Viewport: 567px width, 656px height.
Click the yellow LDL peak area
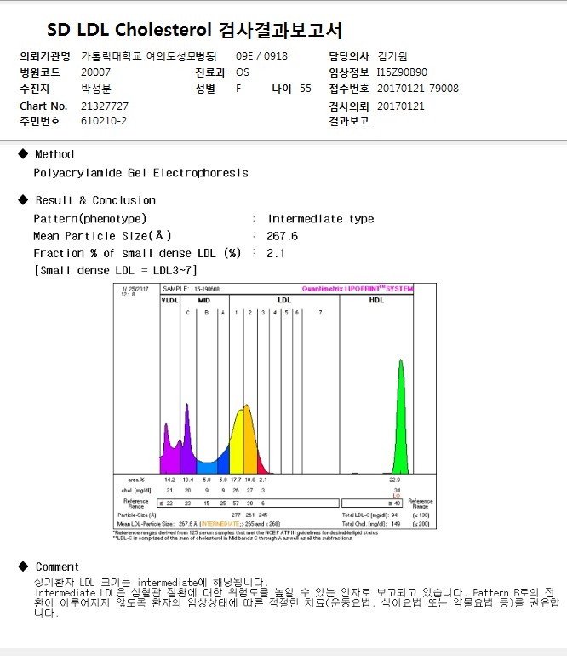click(x=237, y=446)
